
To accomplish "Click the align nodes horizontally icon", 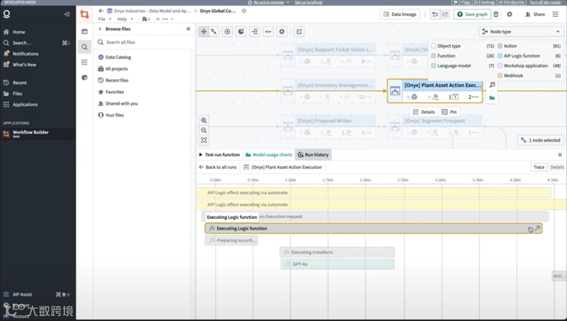I will (268, 32).
